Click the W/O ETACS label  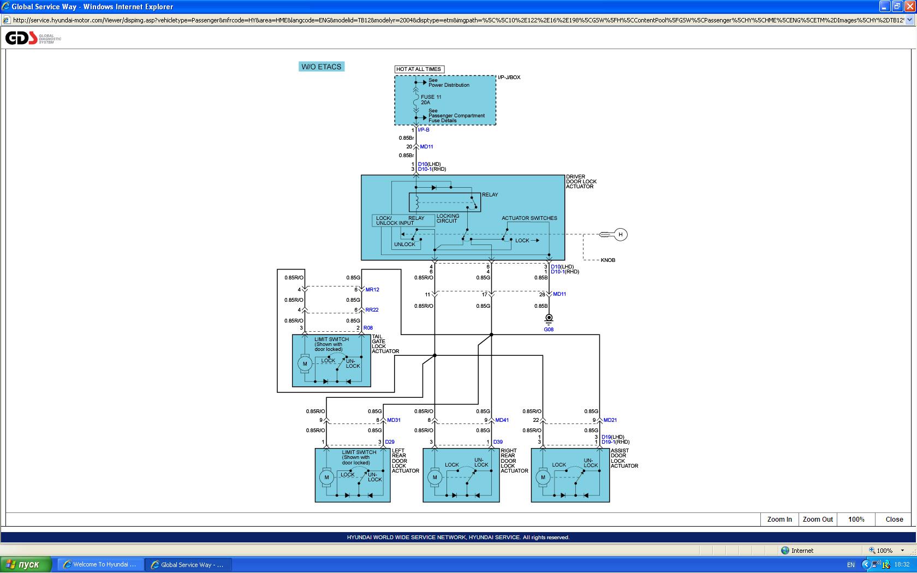tap(321, 67)
